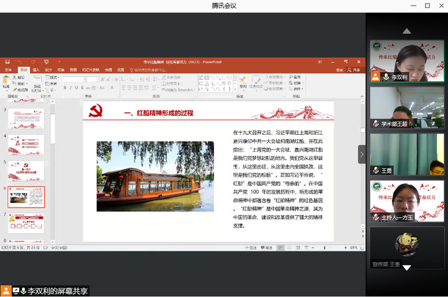Click the Bold formatting icon
Viewport: 448px width, 297px height.
[65, 87]
